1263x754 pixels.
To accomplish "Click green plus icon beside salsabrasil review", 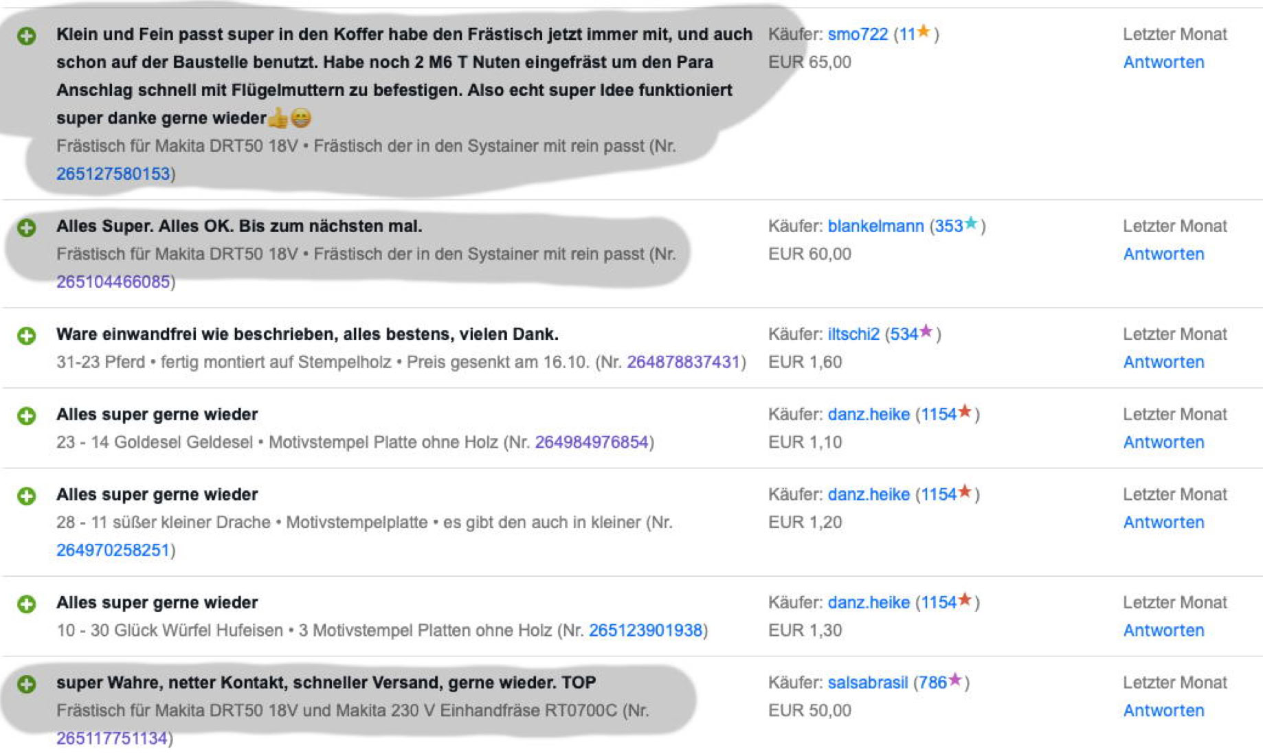I will [27, 684].
